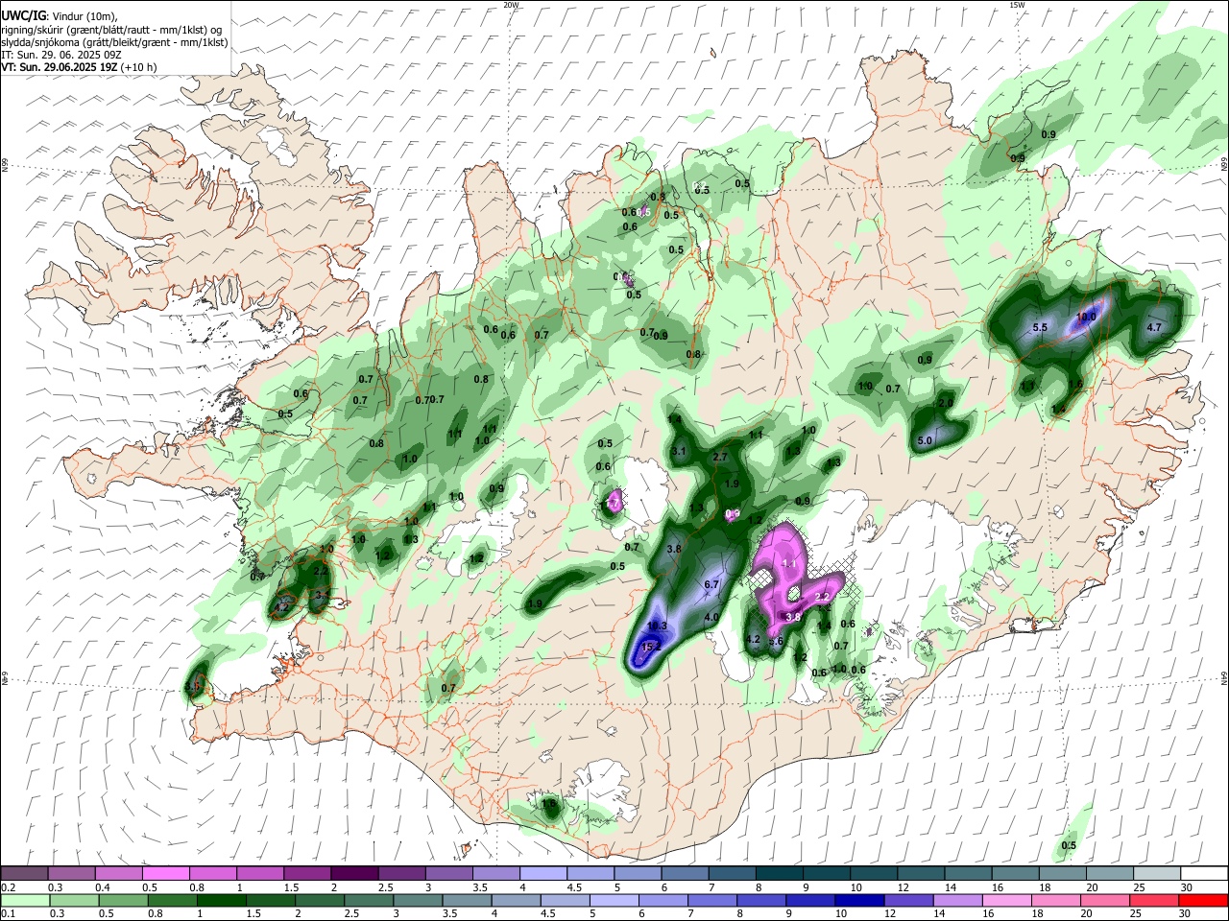Click the darkest purple swatch in the snow scale
This screenshot has height=921, width=1229.
point(353,874)
